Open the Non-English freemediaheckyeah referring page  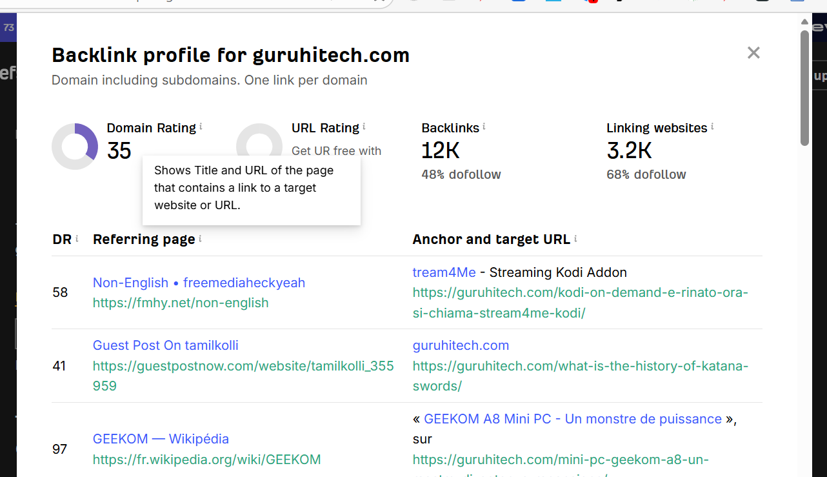199,282
